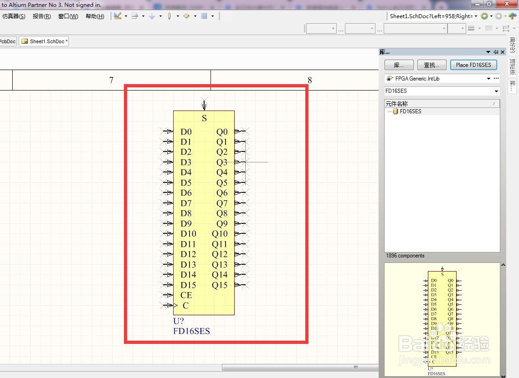Click the grey navigate forward icon
Image resolution: width=519 pixels, height=378 pixels.
[498, 16]
